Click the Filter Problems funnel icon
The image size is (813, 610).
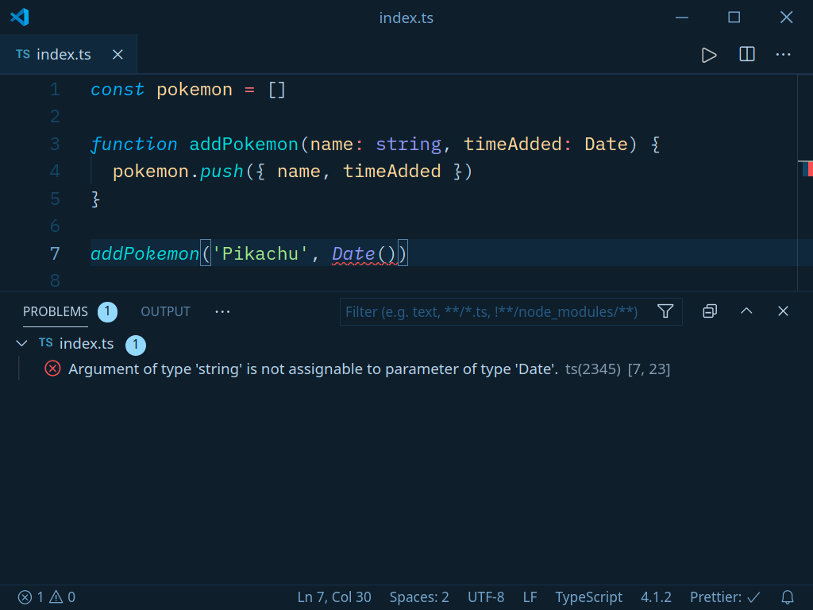665,311
